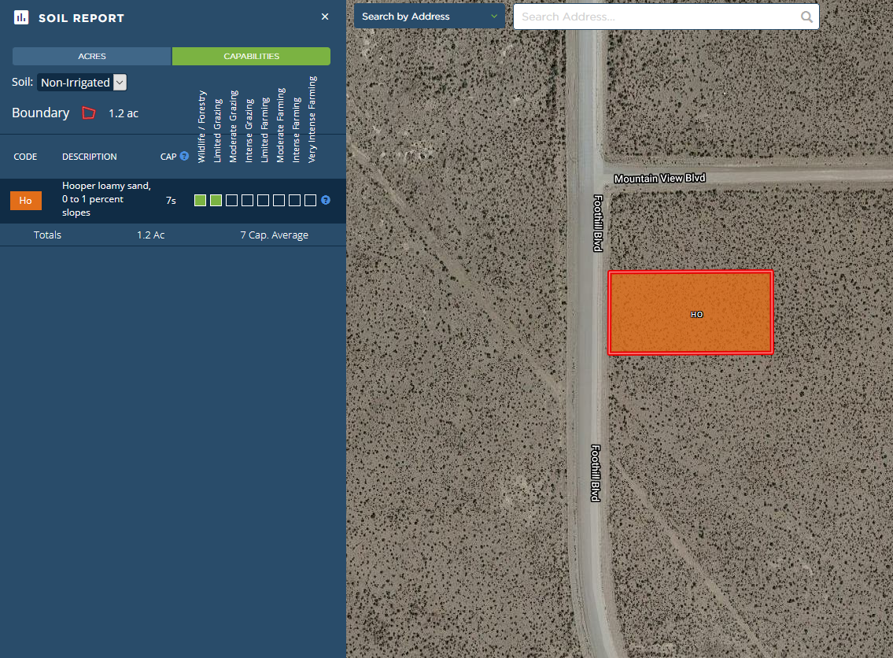893x658 pixels.
Task: Click the Limited Grazing green box
Action: pos(216,201)
